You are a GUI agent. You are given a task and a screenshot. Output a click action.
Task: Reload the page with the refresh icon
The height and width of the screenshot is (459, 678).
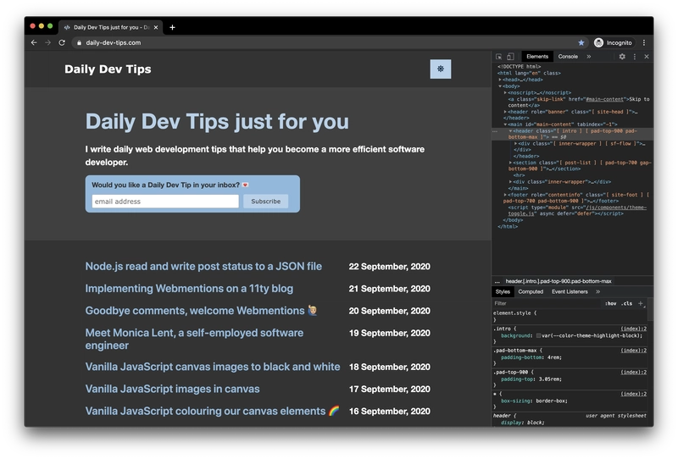(62, 42)
